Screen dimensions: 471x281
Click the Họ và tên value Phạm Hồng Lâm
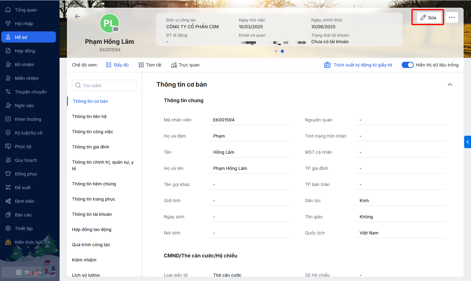[x=230, y=168]
